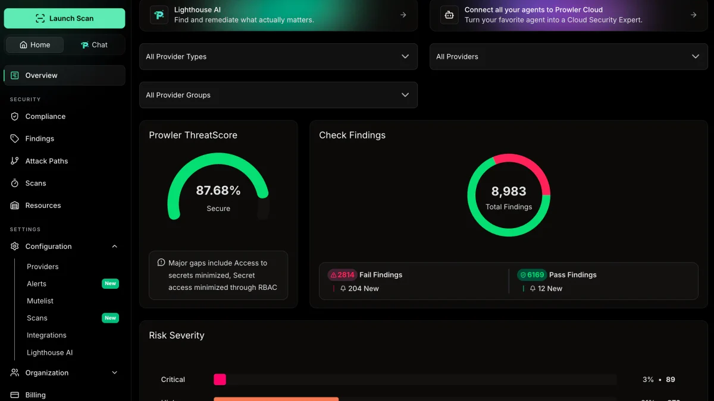Click the bell icon beside 12 New

coord(533,289)
